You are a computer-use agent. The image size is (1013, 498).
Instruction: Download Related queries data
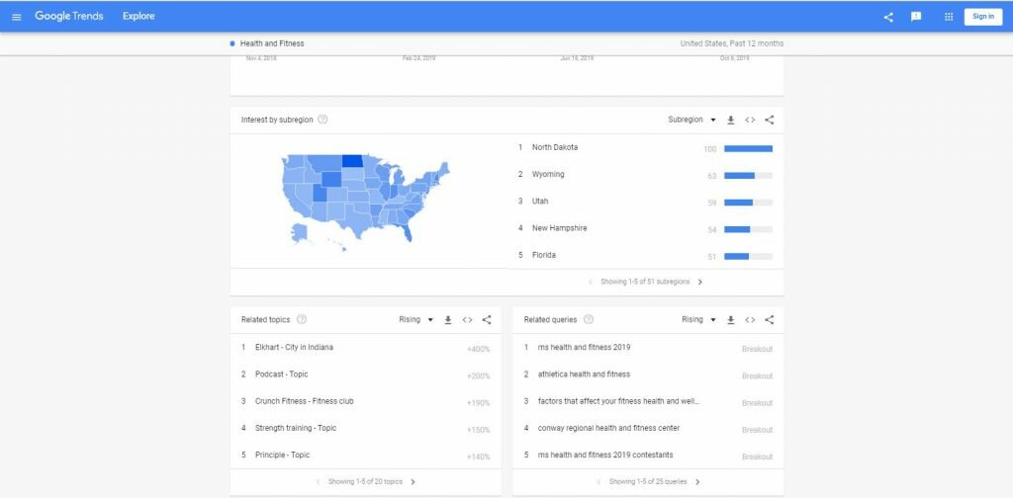(x=731, y=319)
